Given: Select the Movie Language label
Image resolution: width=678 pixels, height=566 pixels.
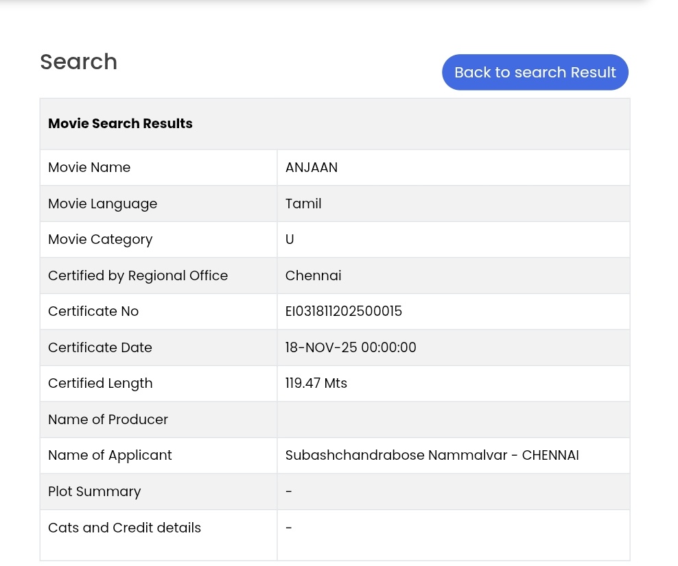Looking at the screenshot, I should (x=102, y=204).
